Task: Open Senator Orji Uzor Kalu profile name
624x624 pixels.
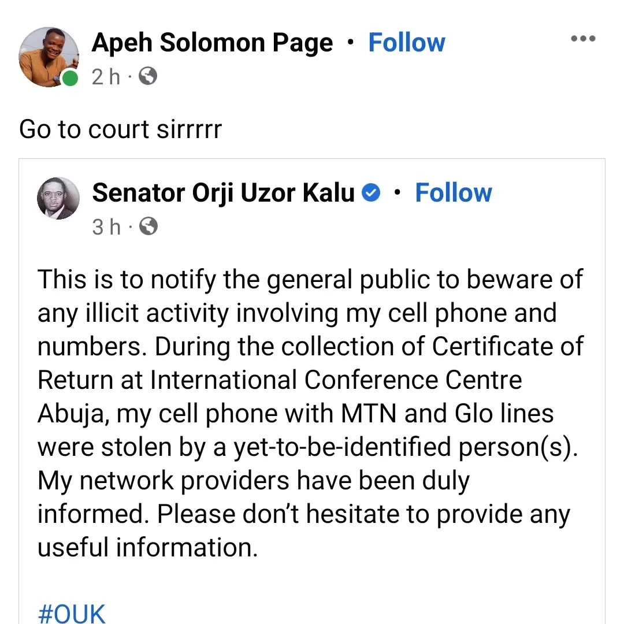Action: pyautogui.click(x=223, y=193)
